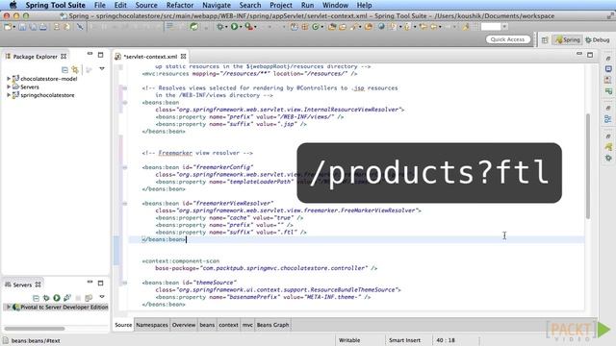Viewport: 616px width, 346px height.
Task: Open the Spring Tool Suite menu
Action: point(56,5)
